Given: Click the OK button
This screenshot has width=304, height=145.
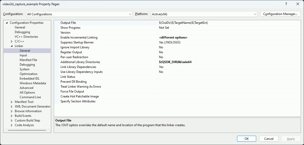Looking at the screenshot, I should (x=246, y=139).
